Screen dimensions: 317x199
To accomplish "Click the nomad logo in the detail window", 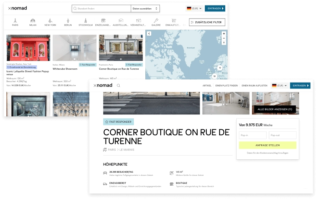I will coord(103,85).
